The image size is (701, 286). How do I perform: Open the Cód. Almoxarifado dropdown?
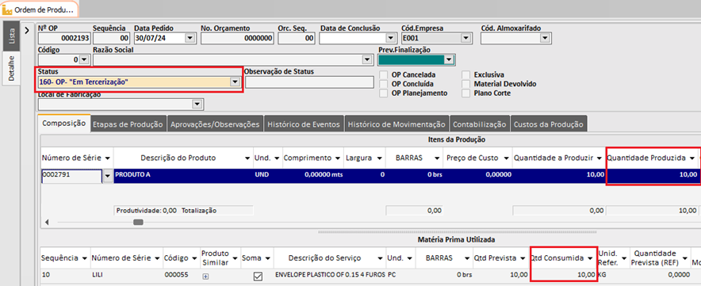(545, 39)
